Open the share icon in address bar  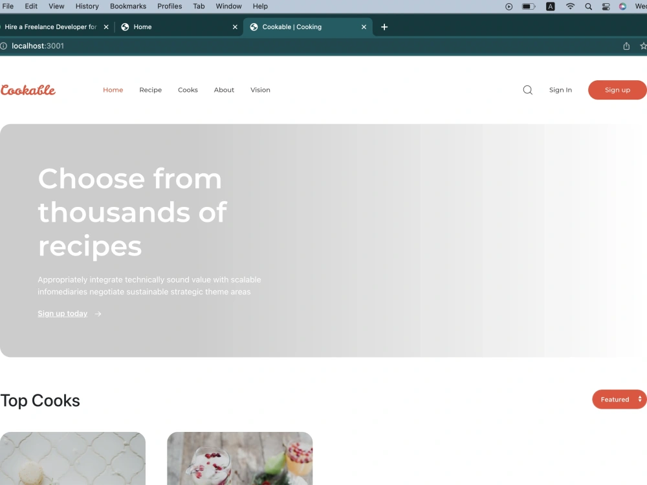pyautogui.click(x=626, y=46)
